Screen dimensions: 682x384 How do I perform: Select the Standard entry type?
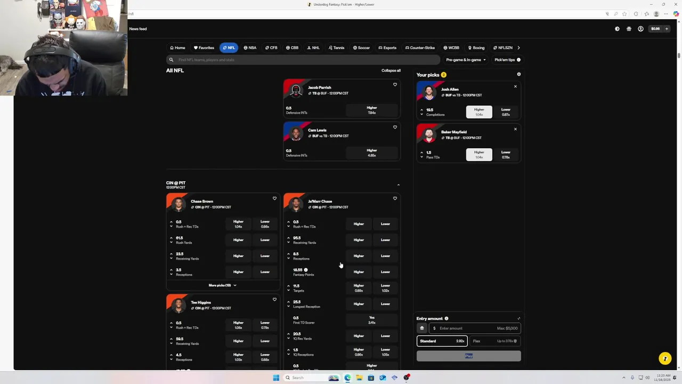click(442, 341)
